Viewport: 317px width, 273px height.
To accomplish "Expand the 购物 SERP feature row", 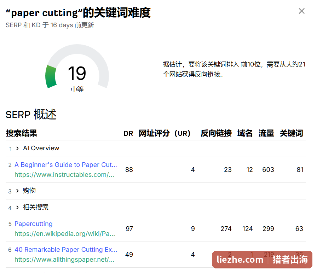I will pos(17,191).
